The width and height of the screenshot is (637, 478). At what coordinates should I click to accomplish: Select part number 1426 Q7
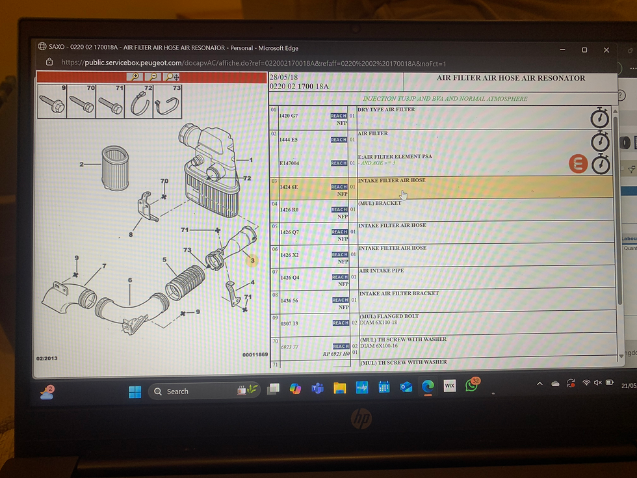(289, 233)
